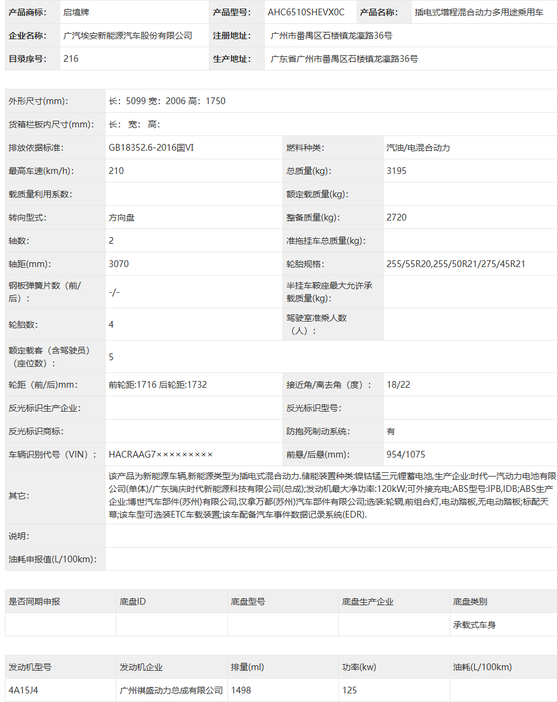Click the 驾驶室准乘人数 label
This screenshot has height=702, width=557.
317,325
